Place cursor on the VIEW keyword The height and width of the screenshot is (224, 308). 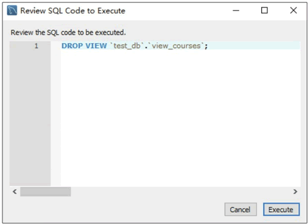click(x=96, y=46)
